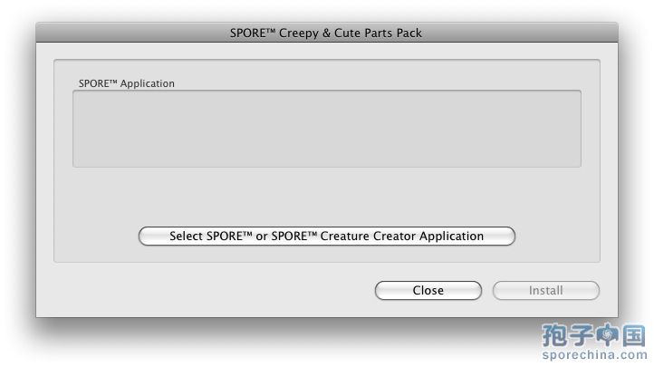The image size is (654, 367).
Task: Click Select SPORE or Creature Creator Application button
Action: pos(326,237)
